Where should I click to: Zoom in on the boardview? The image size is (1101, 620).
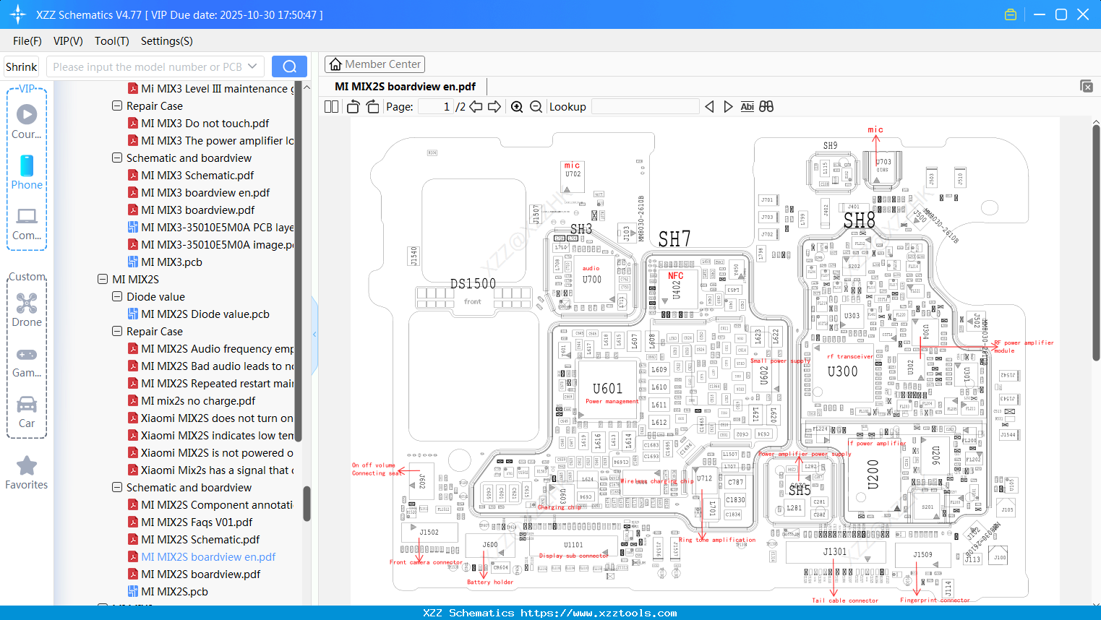518,106
